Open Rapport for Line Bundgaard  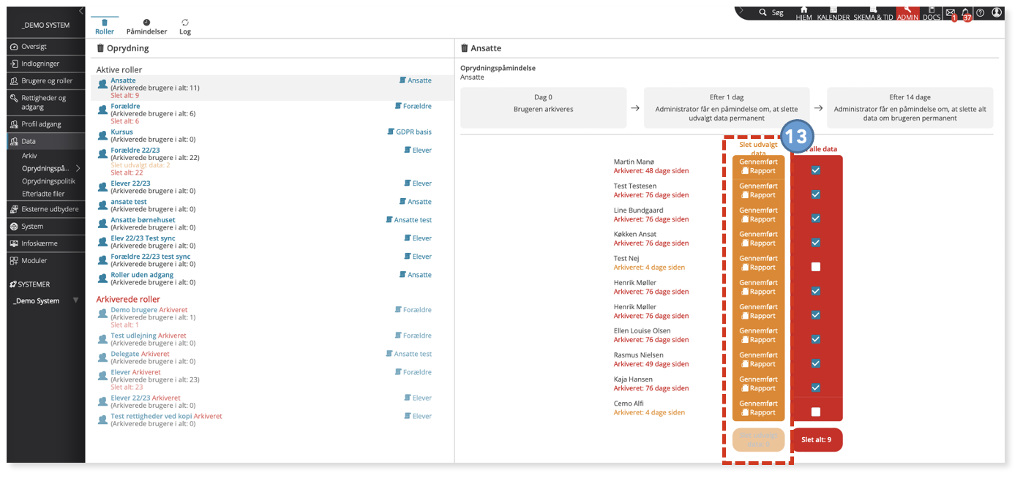(758, 219)
